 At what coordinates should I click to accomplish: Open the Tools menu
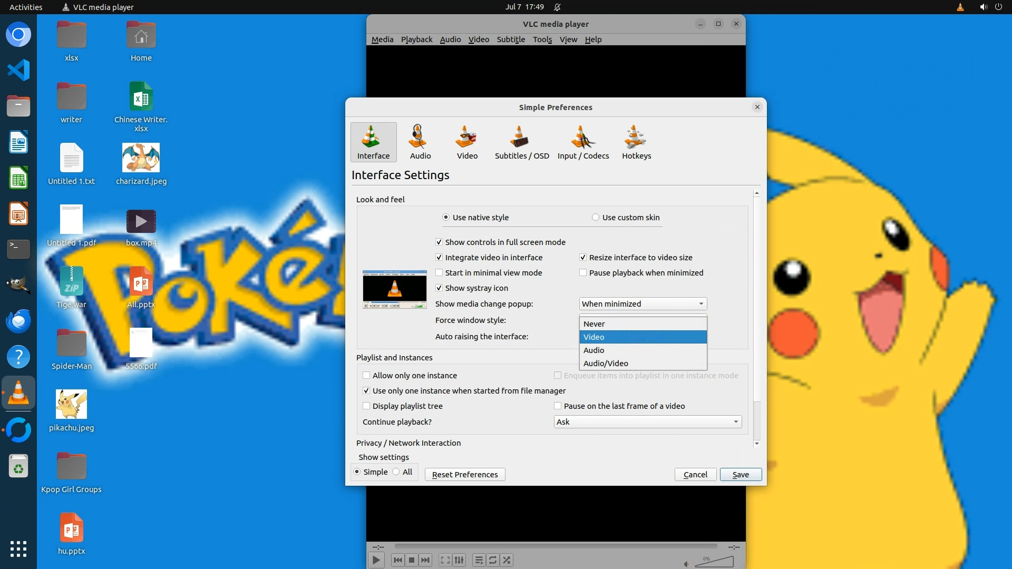click(542, 40)
